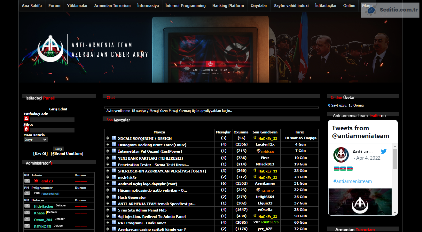
Task: Click the Facebook icon beside XOCALI SOYQIRIMI topic
Action: pos(114,138)
